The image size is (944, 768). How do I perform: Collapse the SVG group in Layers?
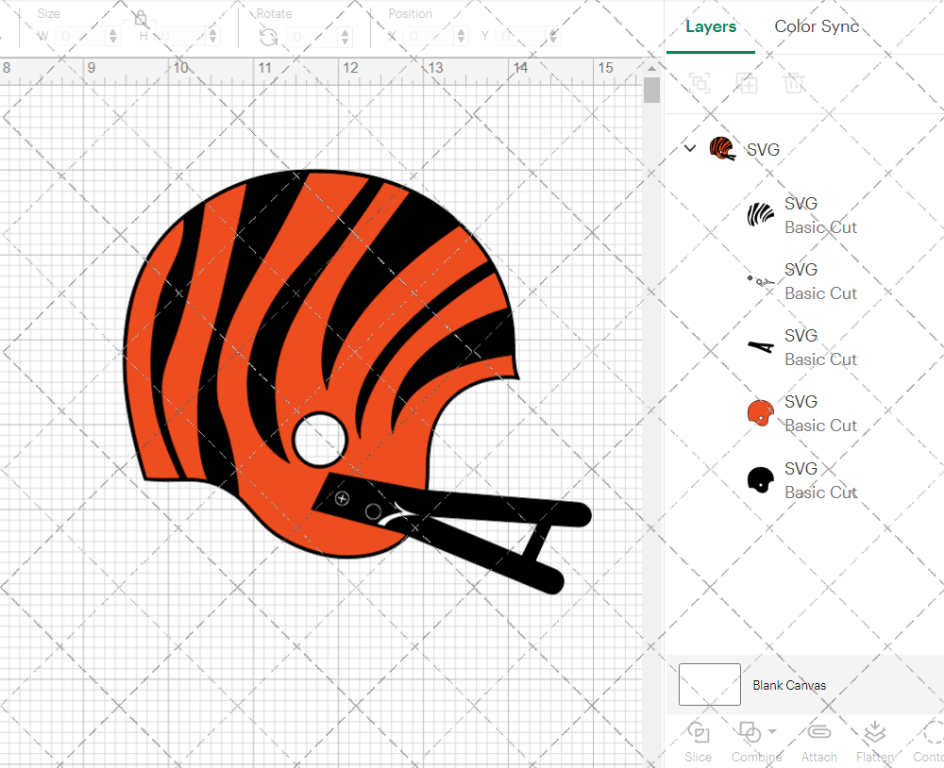[690, 148]
